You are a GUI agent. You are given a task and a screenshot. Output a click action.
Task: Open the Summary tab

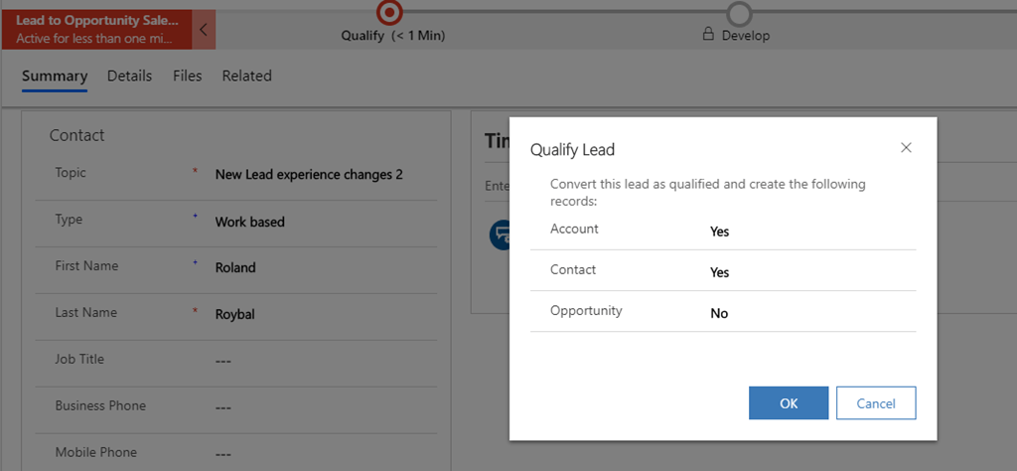click(x=55, y=76)
